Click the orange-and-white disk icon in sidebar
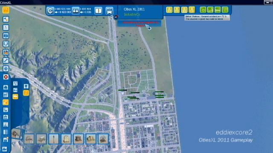 pyautogui.click(x=6, y=52)
